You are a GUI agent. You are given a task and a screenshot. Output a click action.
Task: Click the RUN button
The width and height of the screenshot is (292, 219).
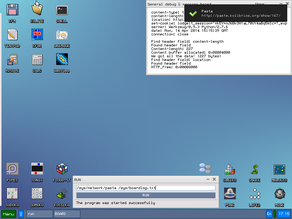click(146, 195)
